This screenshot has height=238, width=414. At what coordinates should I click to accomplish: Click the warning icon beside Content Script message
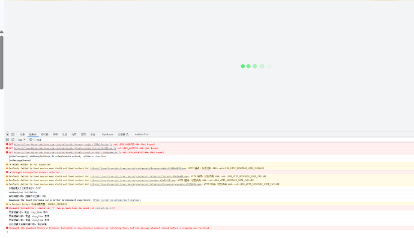pos(7,204)
